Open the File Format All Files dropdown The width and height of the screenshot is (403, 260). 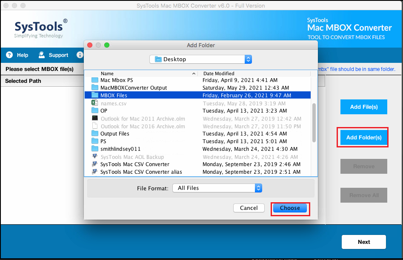coord(217,188)
